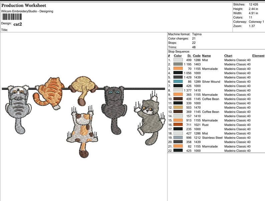Click the tan 1470 swatch in row 12
265x201 pixels.
click(x=178, y=108)
